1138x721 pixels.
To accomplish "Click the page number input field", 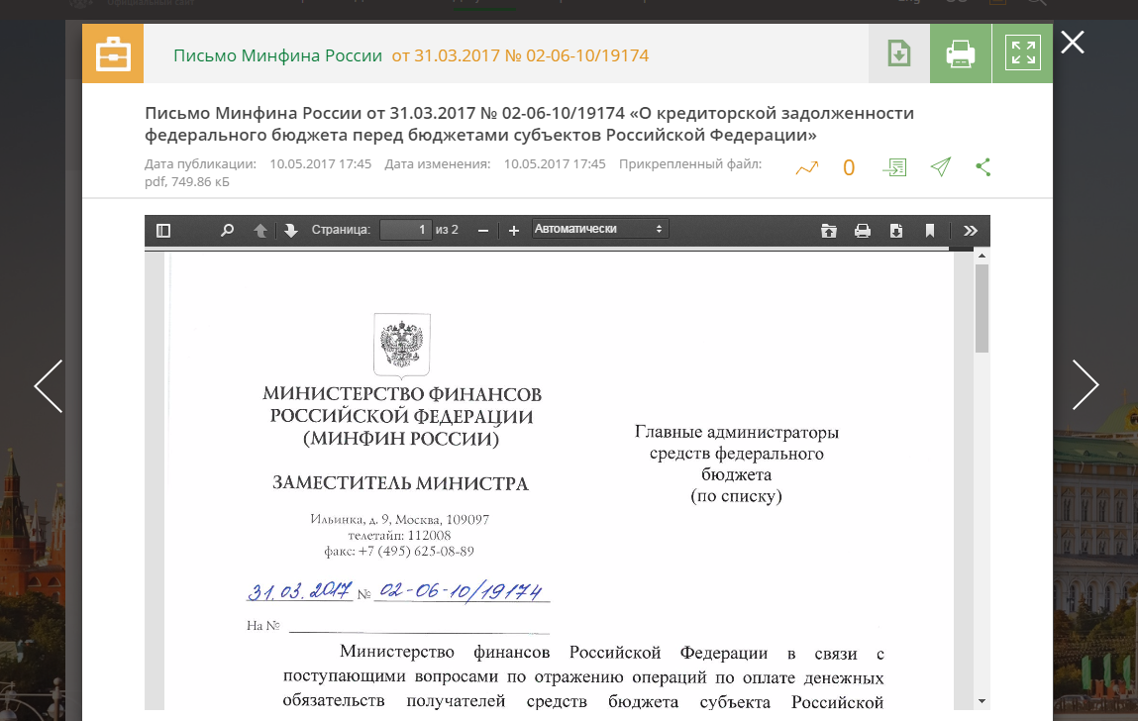I will (x=406, y=230).
